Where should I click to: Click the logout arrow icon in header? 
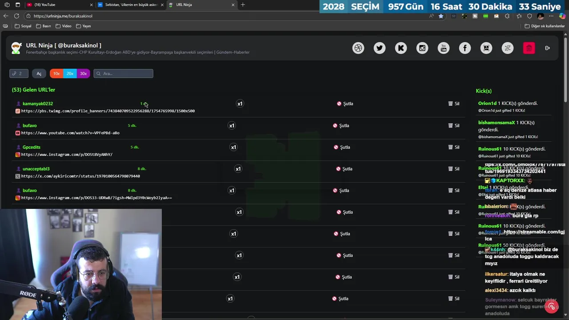click(547, 48)
